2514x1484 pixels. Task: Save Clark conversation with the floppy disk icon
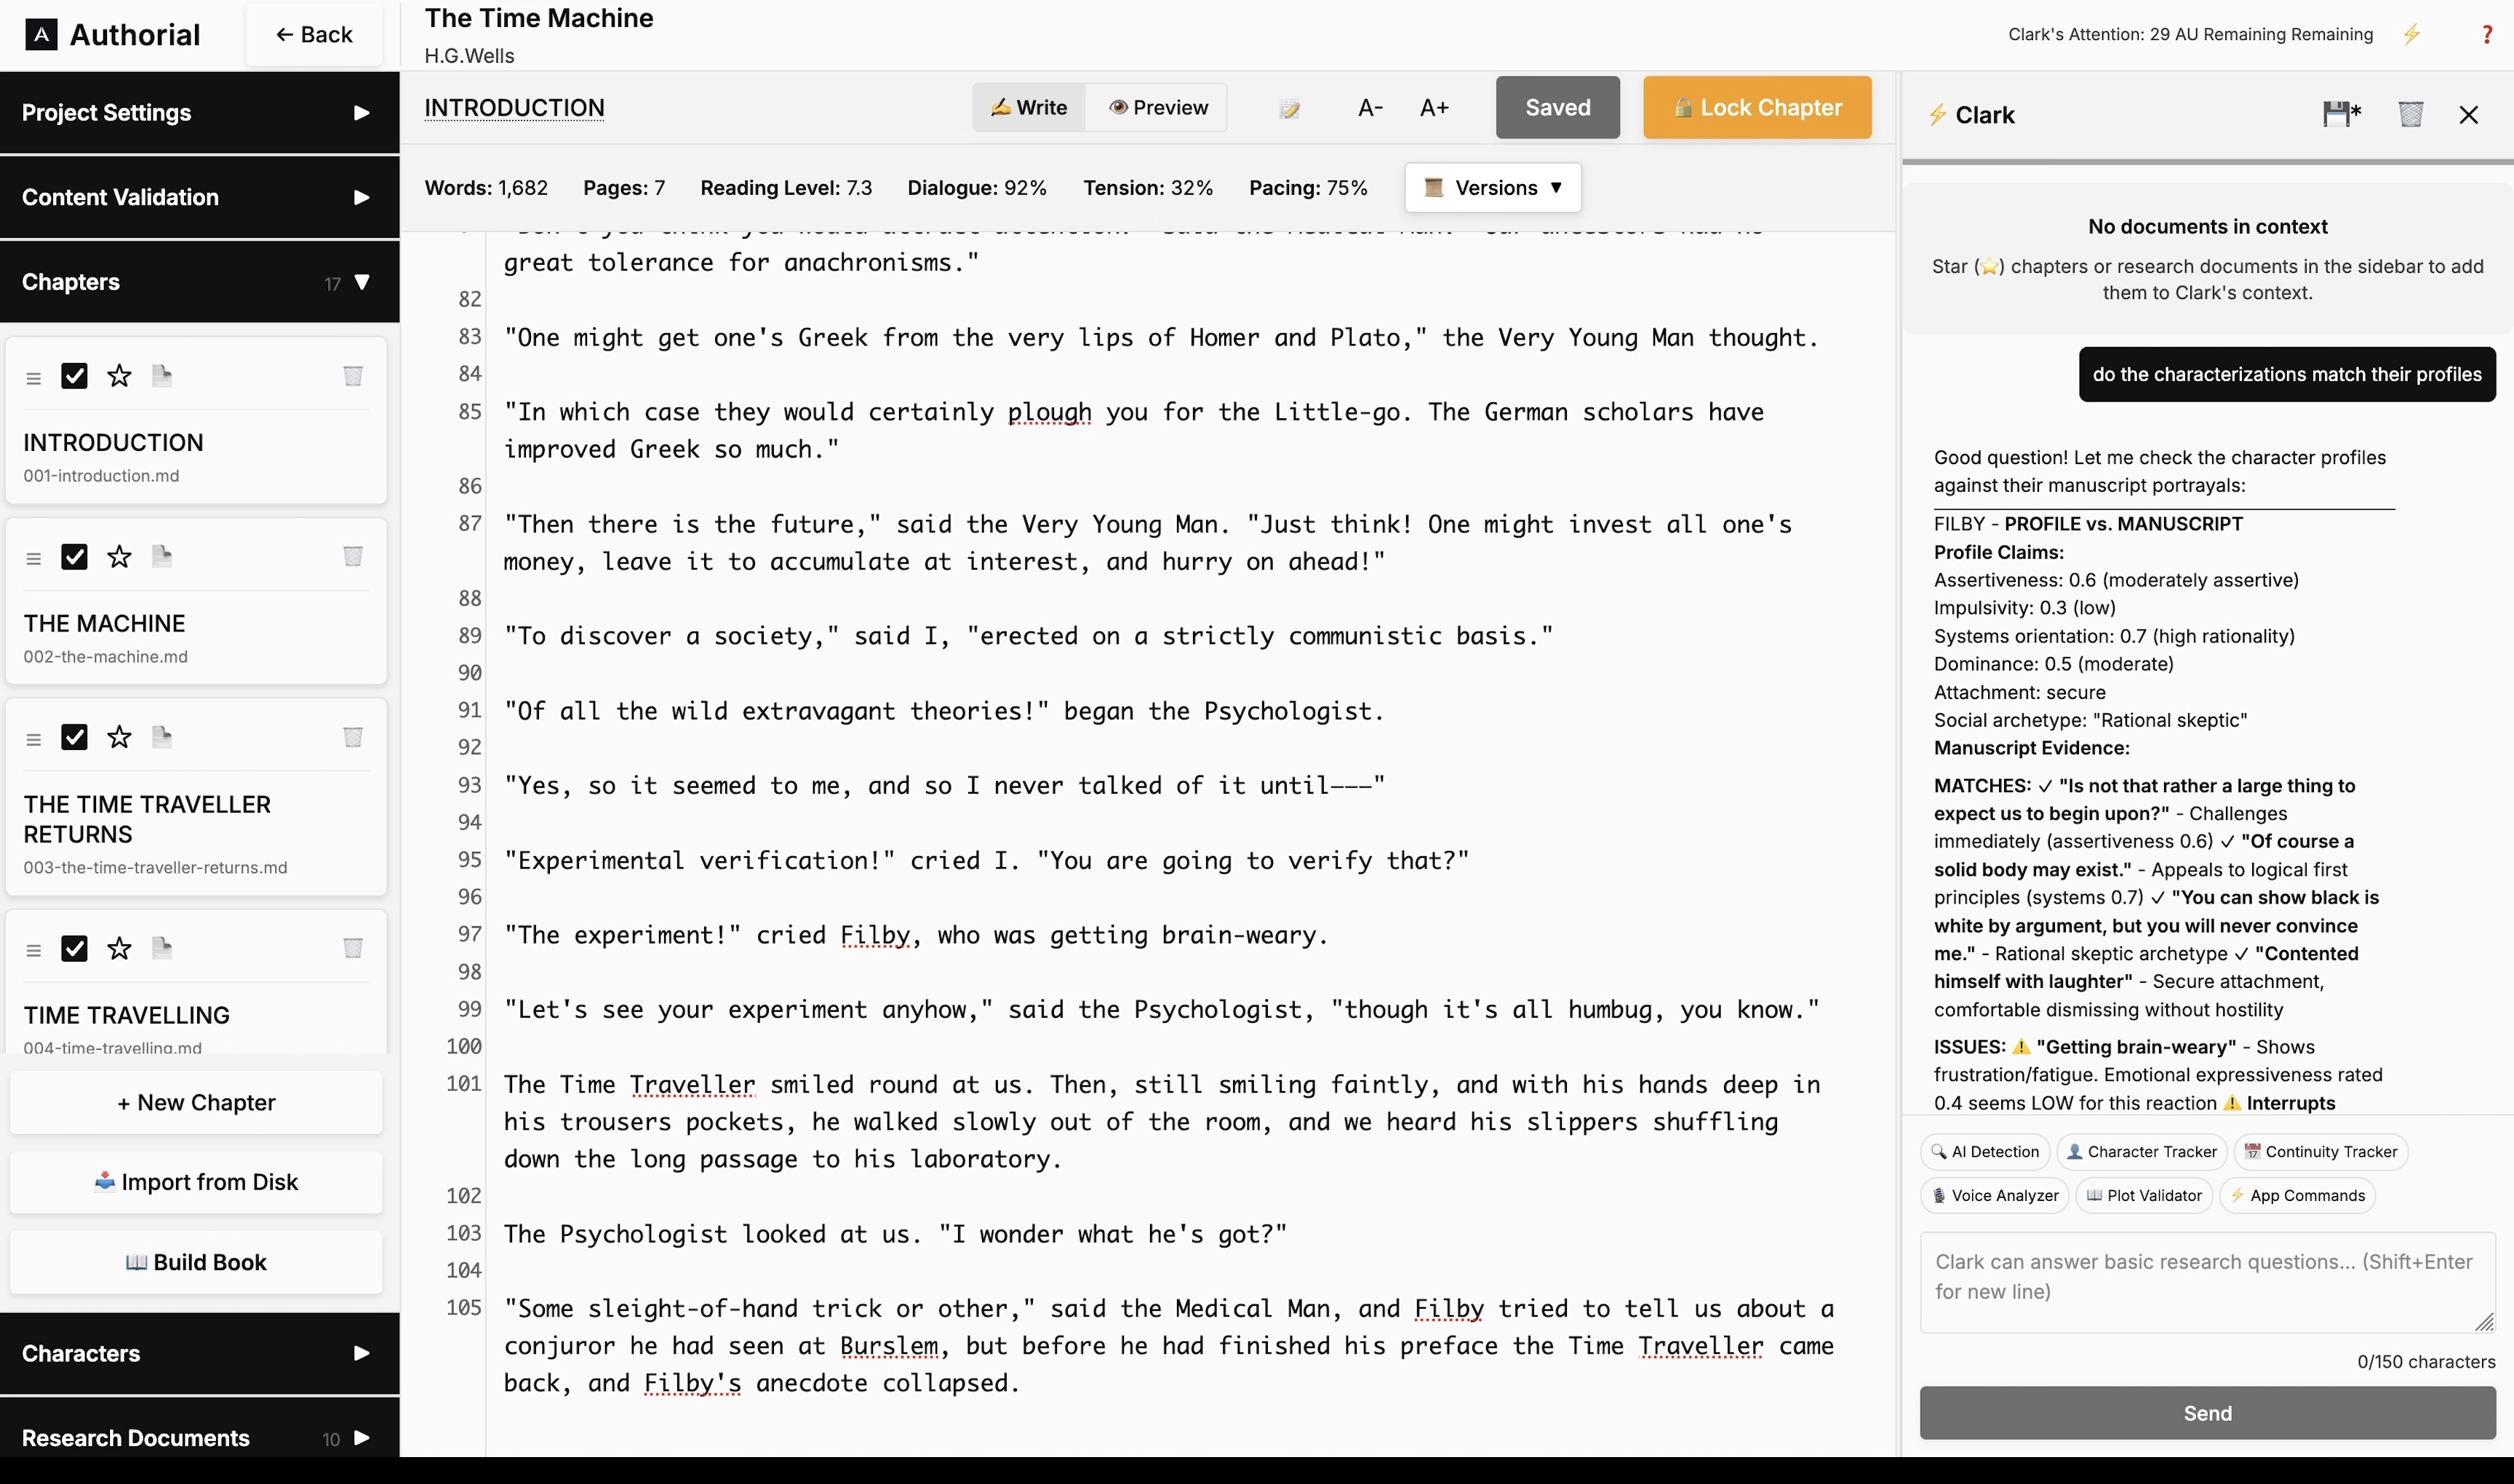(2340, 113)
